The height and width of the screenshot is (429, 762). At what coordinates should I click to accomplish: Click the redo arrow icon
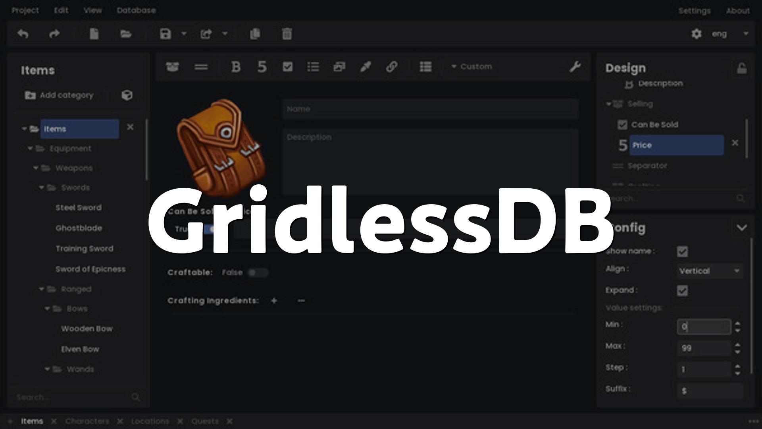(54, 34)
